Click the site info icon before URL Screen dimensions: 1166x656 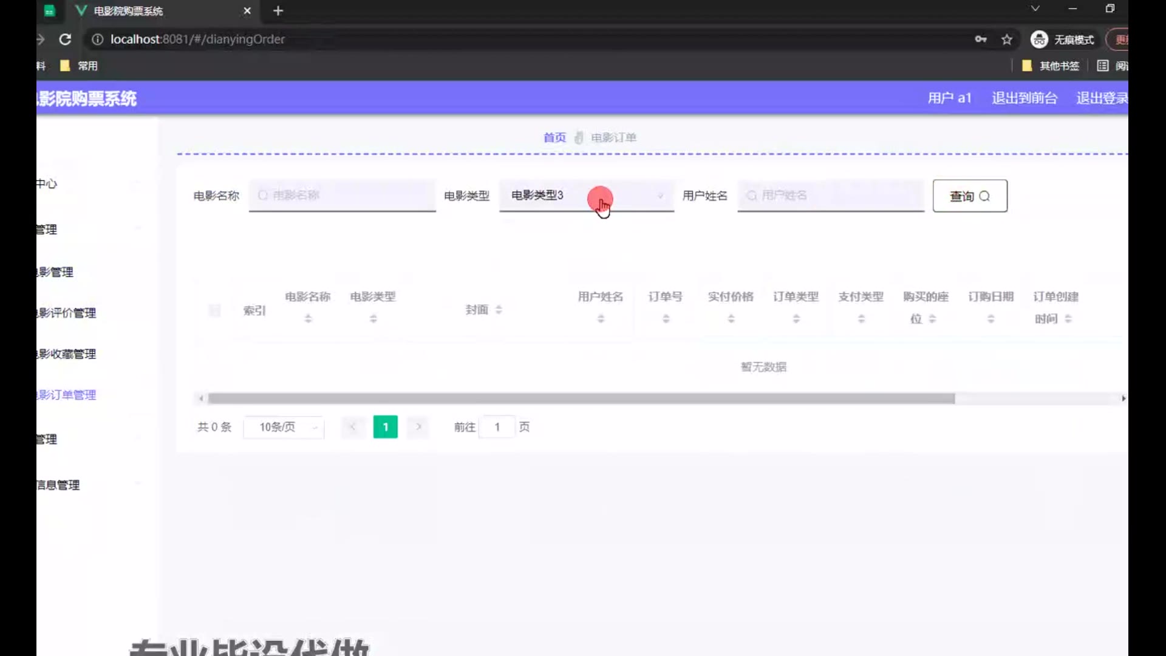click(97, 39)
